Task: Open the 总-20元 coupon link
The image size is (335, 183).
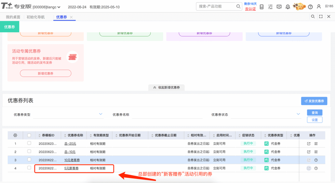Action: [x=70, y=144]
